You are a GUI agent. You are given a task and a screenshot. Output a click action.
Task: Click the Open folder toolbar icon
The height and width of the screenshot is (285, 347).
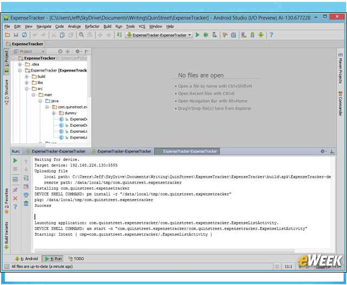coord(8,35)
